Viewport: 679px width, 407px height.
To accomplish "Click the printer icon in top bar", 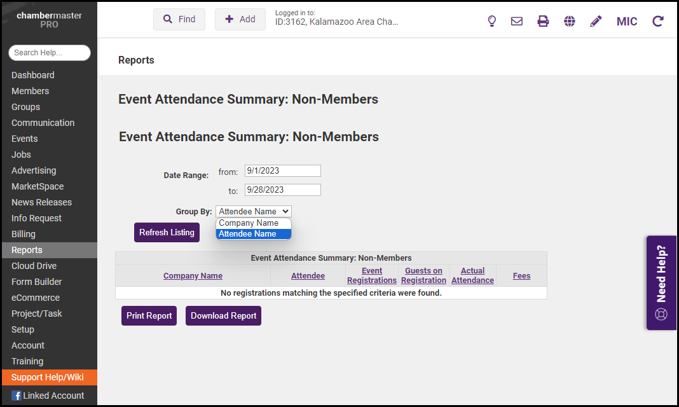I will click(x=543, y=21).
